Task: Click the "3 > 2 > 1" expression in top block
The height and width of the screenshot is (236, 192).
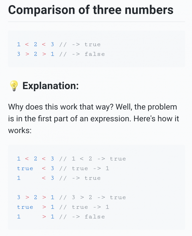Action: pos(35,54)
